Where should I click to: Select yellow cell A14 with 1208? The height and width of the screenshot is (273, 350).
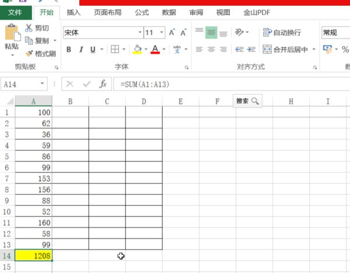[33, 256]
